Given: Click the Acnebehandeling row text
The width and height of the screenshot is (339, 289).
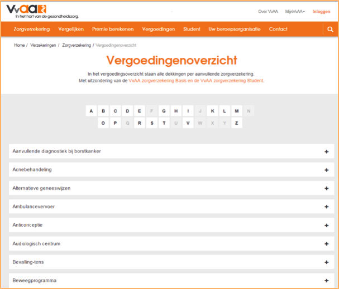Looking at the screenshot, I should (32, 170).
